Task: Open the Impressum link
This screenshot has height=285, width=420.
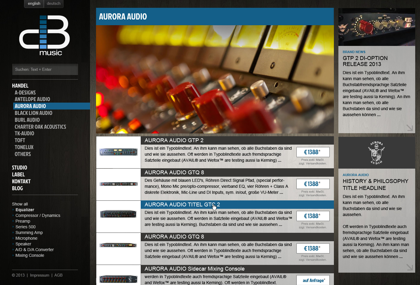Action: click(40, 275)
